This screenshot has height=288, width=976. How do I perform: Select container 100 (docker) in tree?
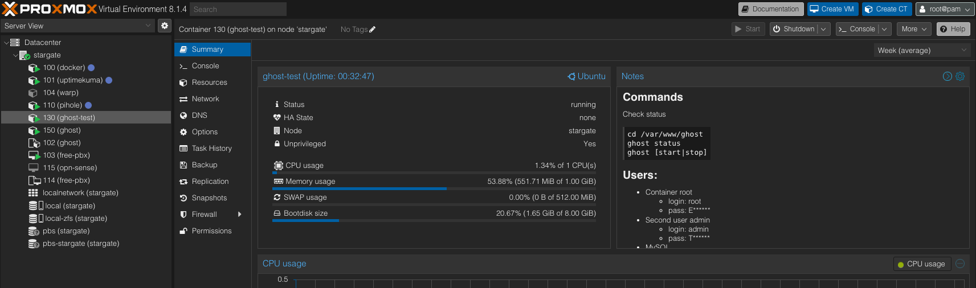point(64,68)
